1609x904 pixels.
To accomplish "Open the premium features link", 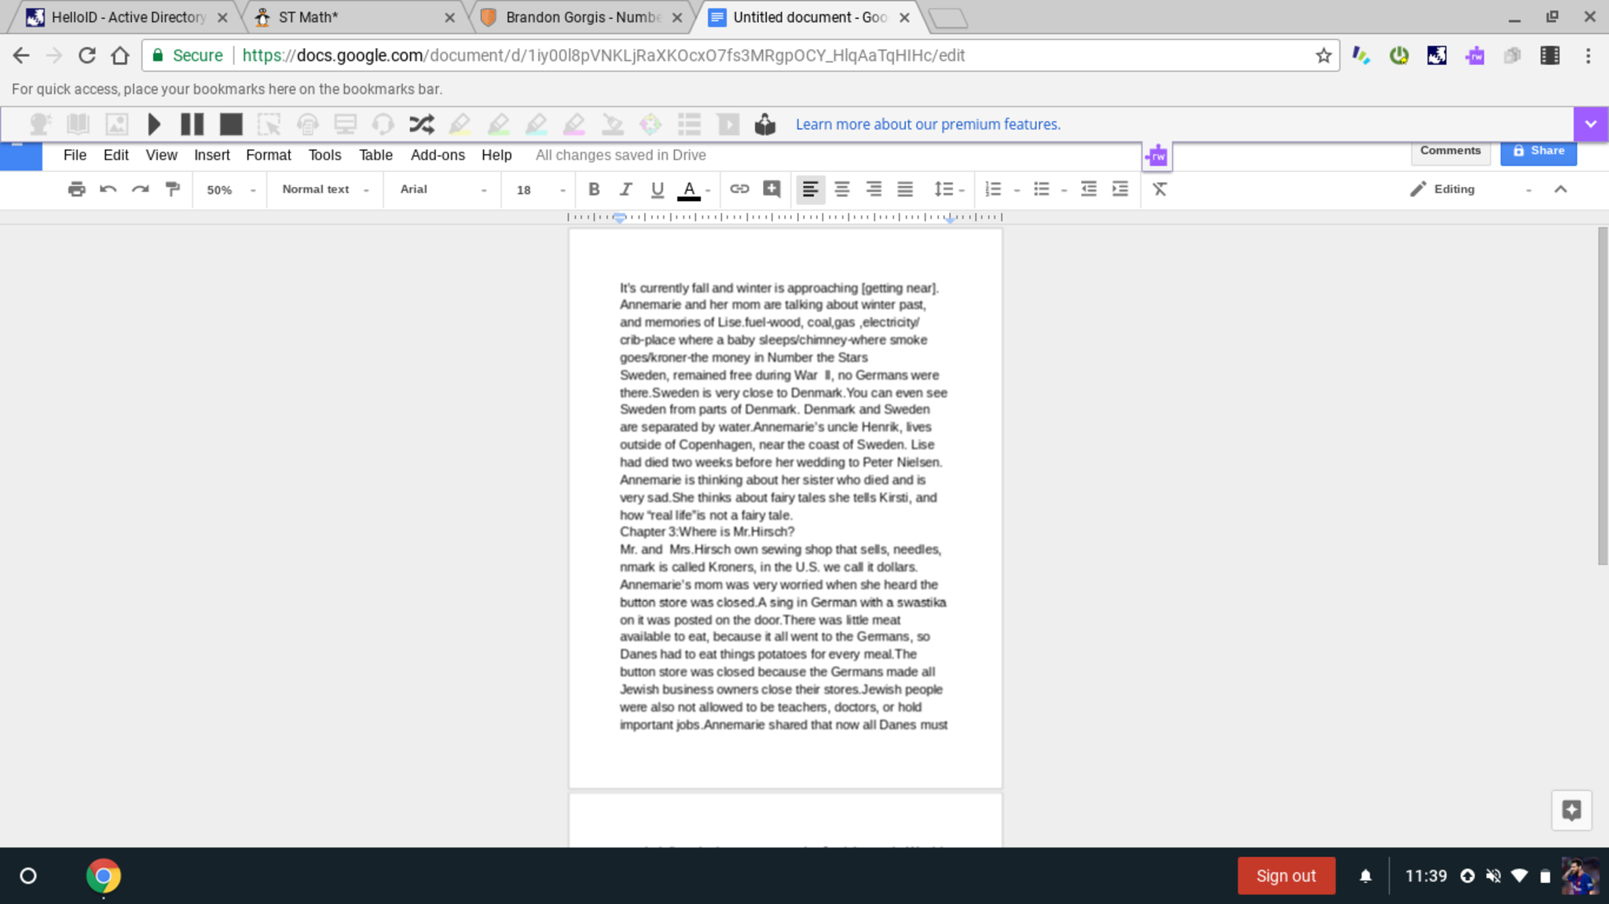I will coord(928,124).
